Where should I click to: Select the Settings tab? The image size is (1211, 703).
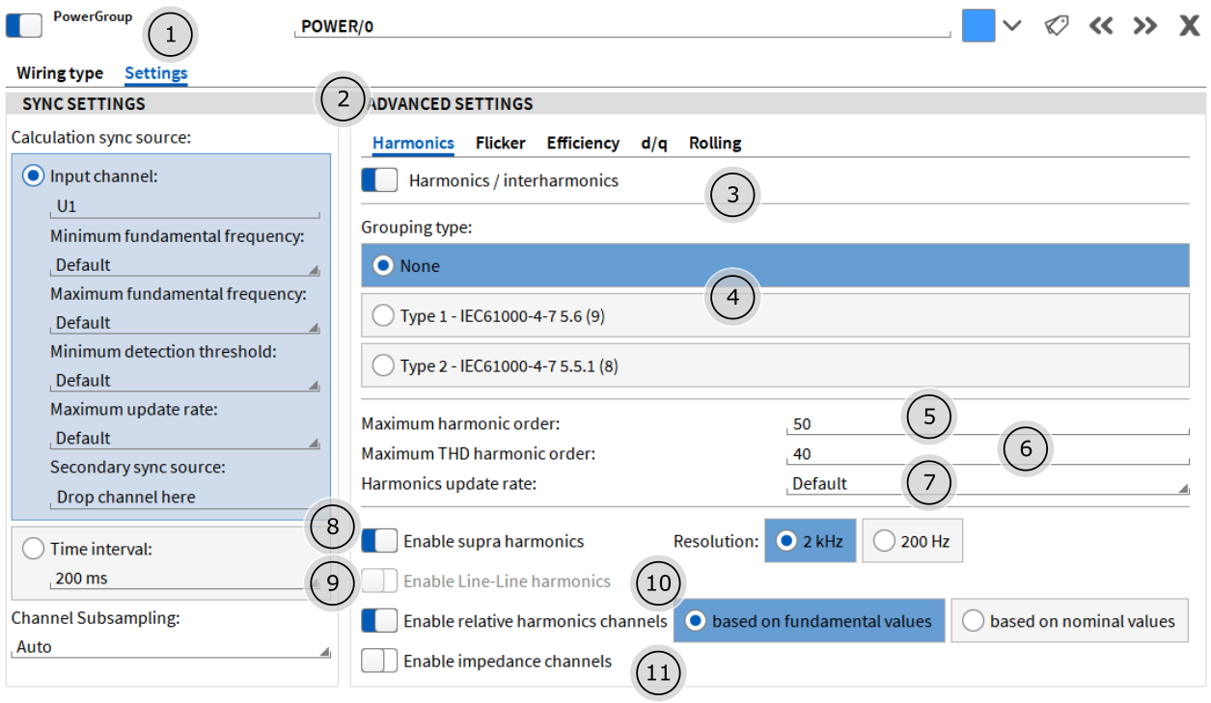point(156,73)
